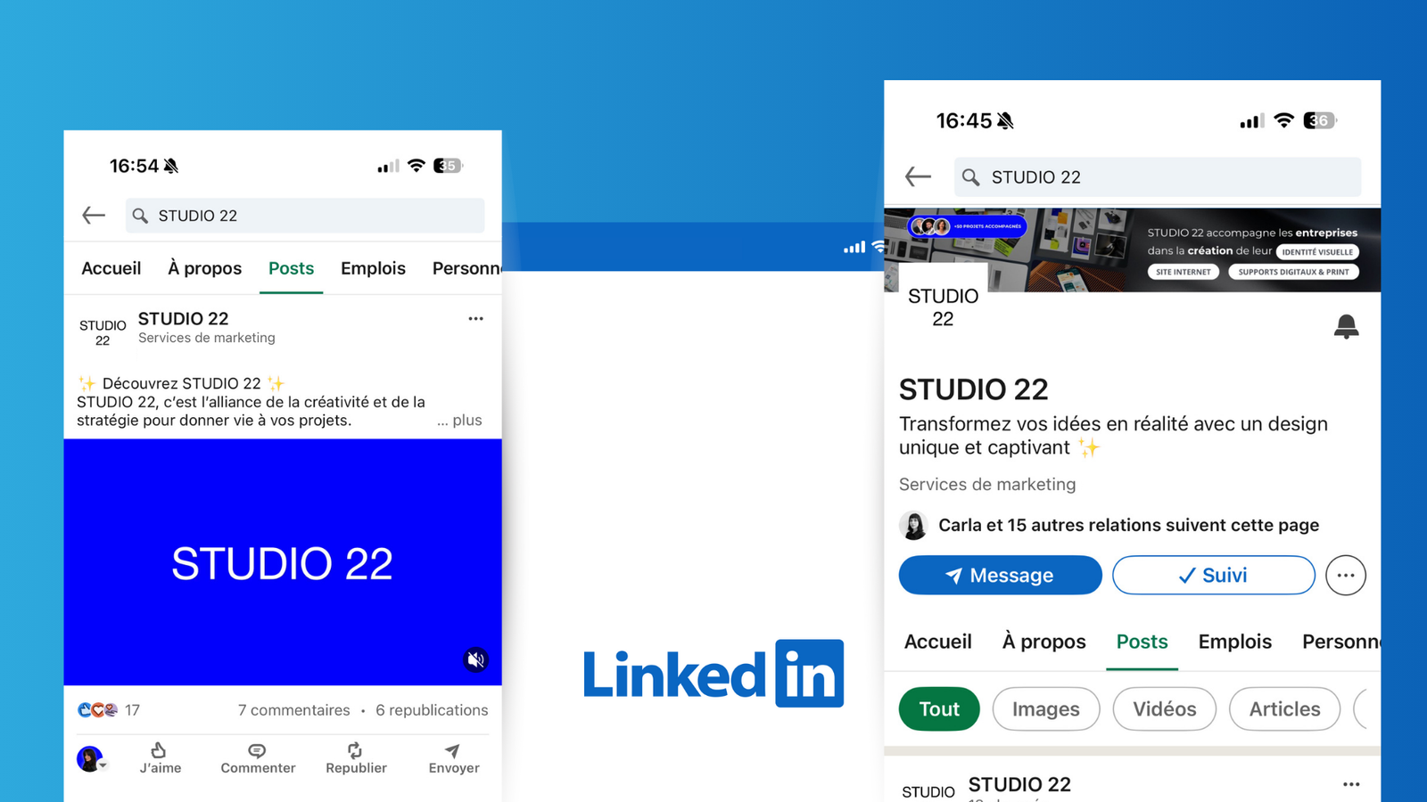Open Accueil tab in right phone
The image size is (1427, 802).
click(x=938, y=642)
